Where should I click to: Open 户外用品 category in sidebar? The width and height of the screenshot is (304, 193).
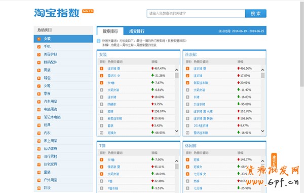pyautogui.click(x=63, y=180)
